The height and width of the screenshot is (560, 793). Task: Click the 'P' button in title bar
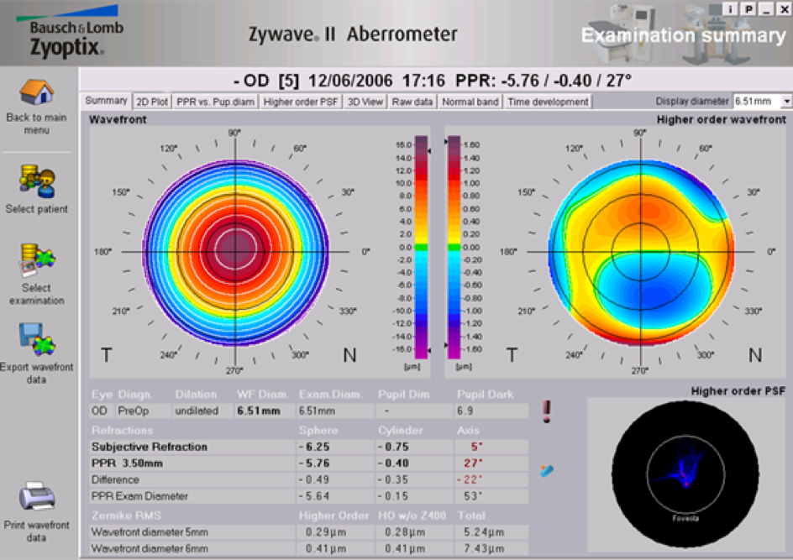coord(748,8)
